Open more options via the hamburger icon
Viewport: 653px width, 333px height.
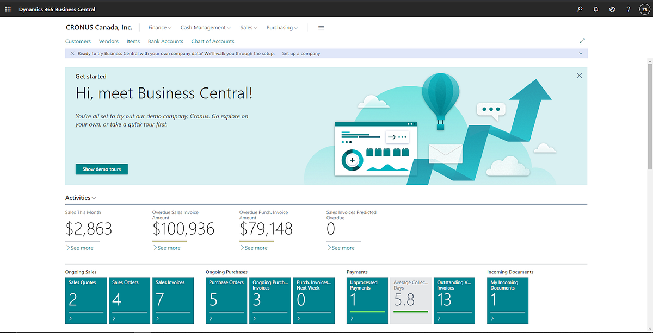(321, 27)
